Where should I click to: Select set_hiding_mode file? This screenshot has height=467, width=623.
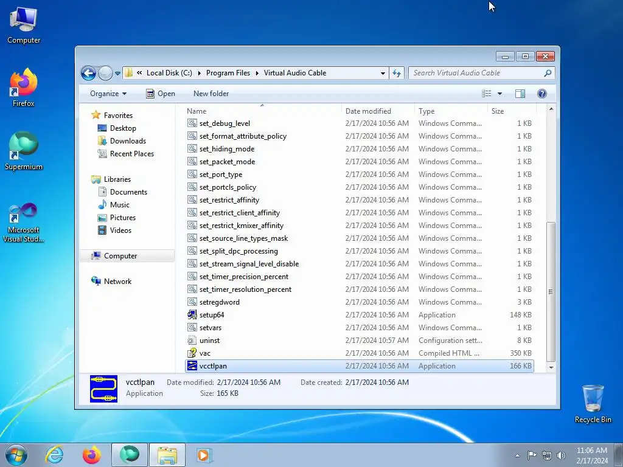tap(360, 148)
